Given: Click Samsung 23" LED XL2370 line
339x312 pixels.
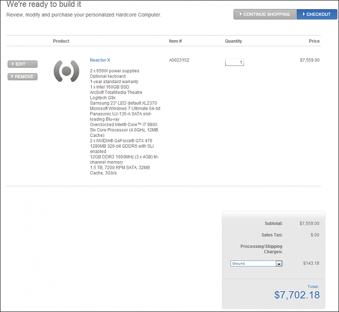Looking at the screenshot, I should [123, 103].
